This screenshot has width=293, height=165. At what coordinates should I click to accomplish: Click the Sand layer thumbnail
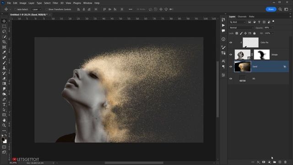click(243, 66)
